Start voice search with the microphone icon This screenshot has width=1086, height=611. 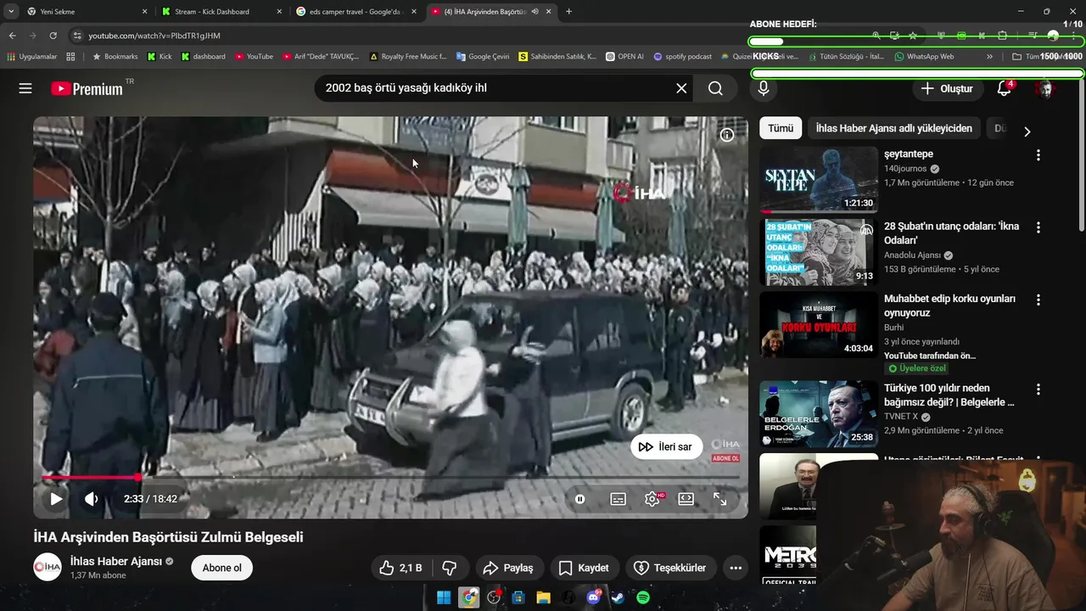click(764, 88)
